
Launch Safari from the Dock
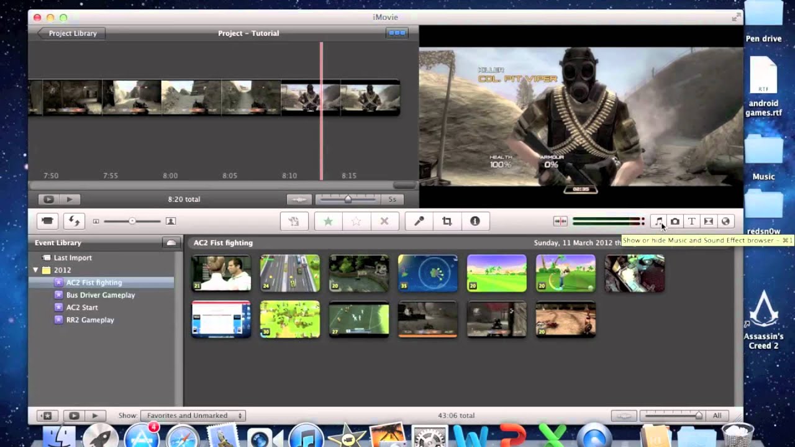[x=183, y=436]
